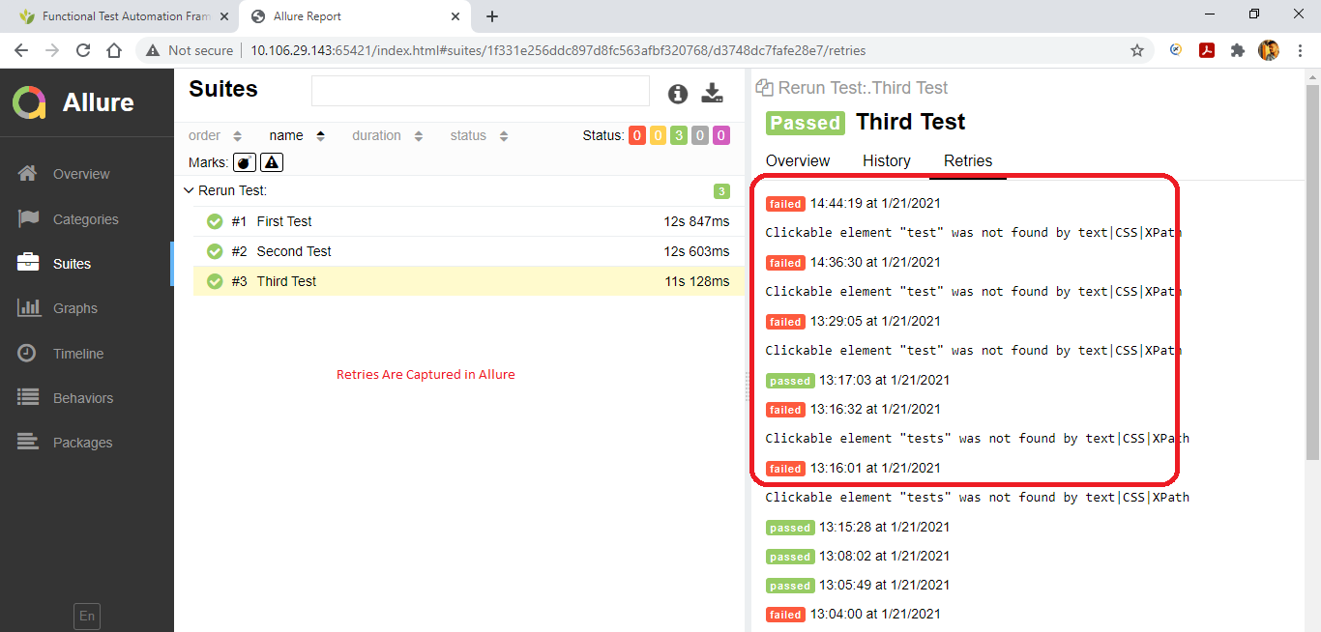The image size is (1321, 632).
Task: Open failed retry at 13:29:05
Action: point(853,321)
